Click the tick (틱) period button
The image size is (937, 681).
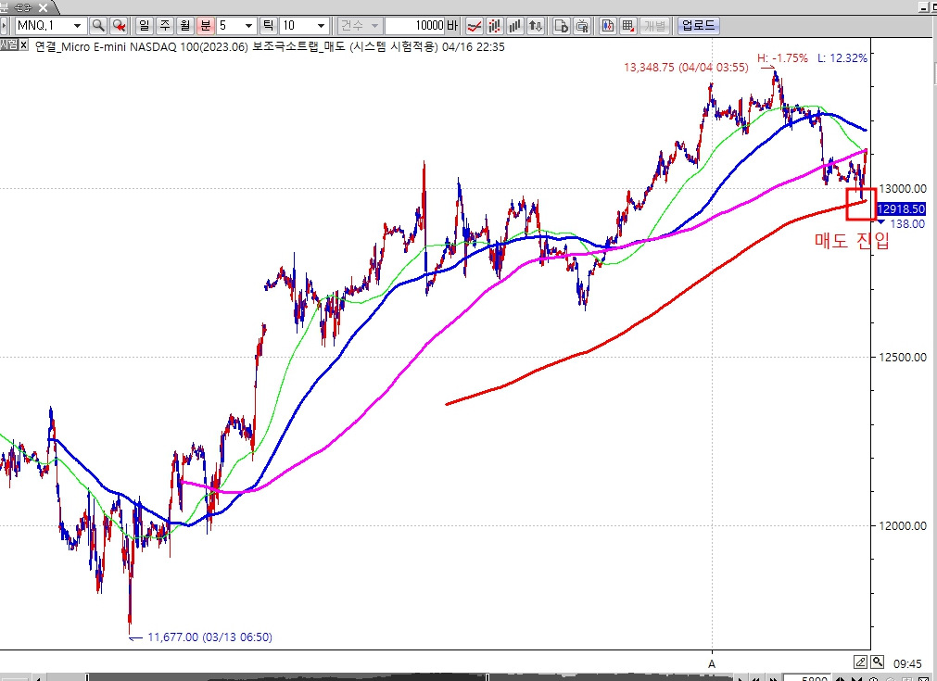(x=269, y=26)
